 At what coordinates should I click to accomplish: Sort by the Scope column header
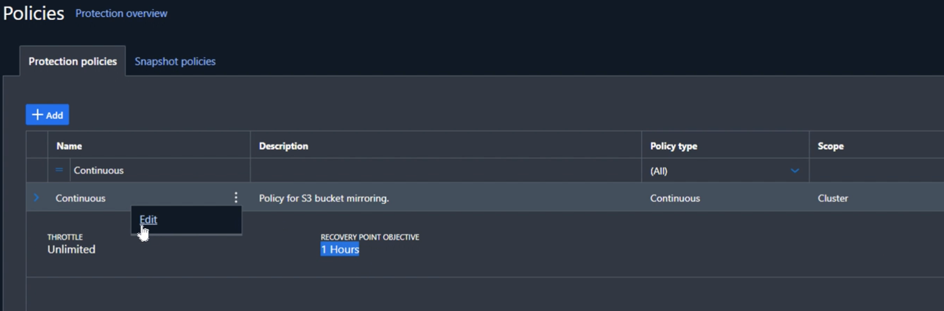coord(830,146)
